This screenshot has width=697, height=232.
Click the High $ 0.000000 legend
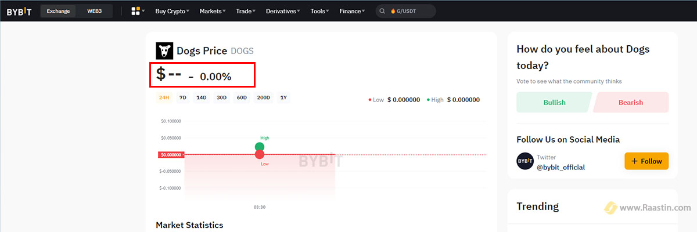[x=453, y=100]
